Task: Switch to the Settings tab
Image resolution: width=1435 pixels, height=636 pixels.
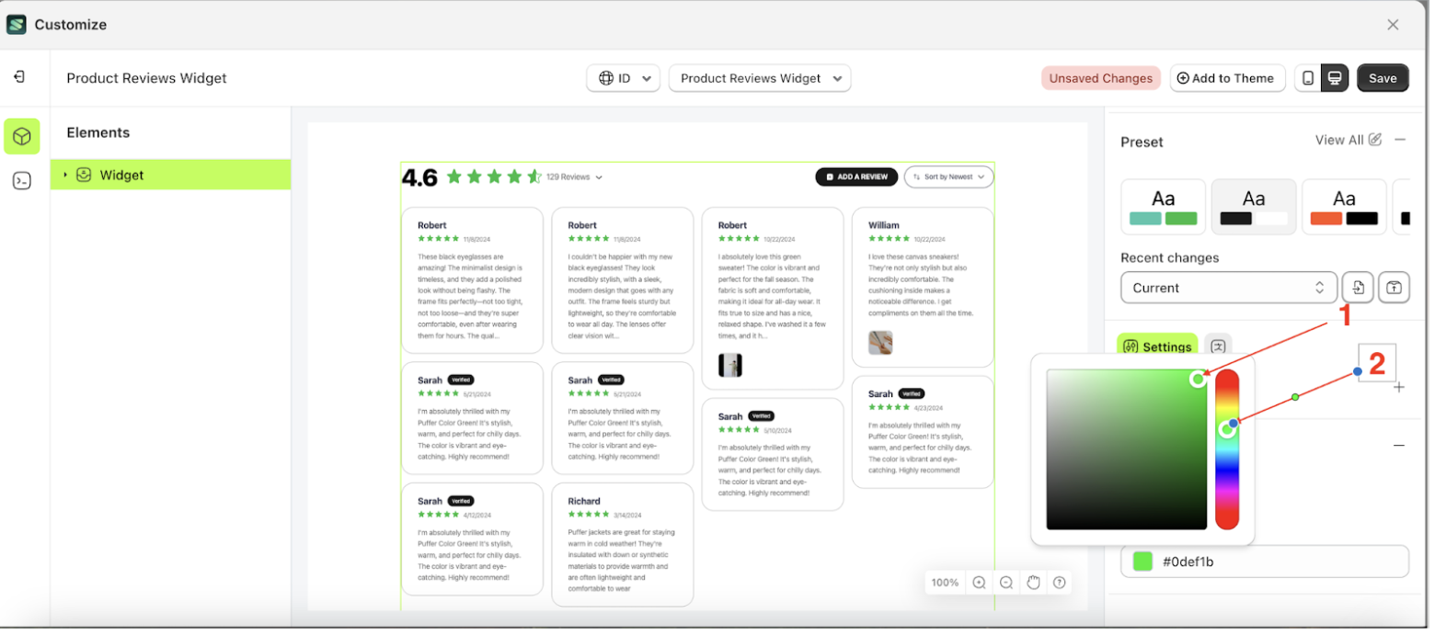Action: tap(1157, 346)
